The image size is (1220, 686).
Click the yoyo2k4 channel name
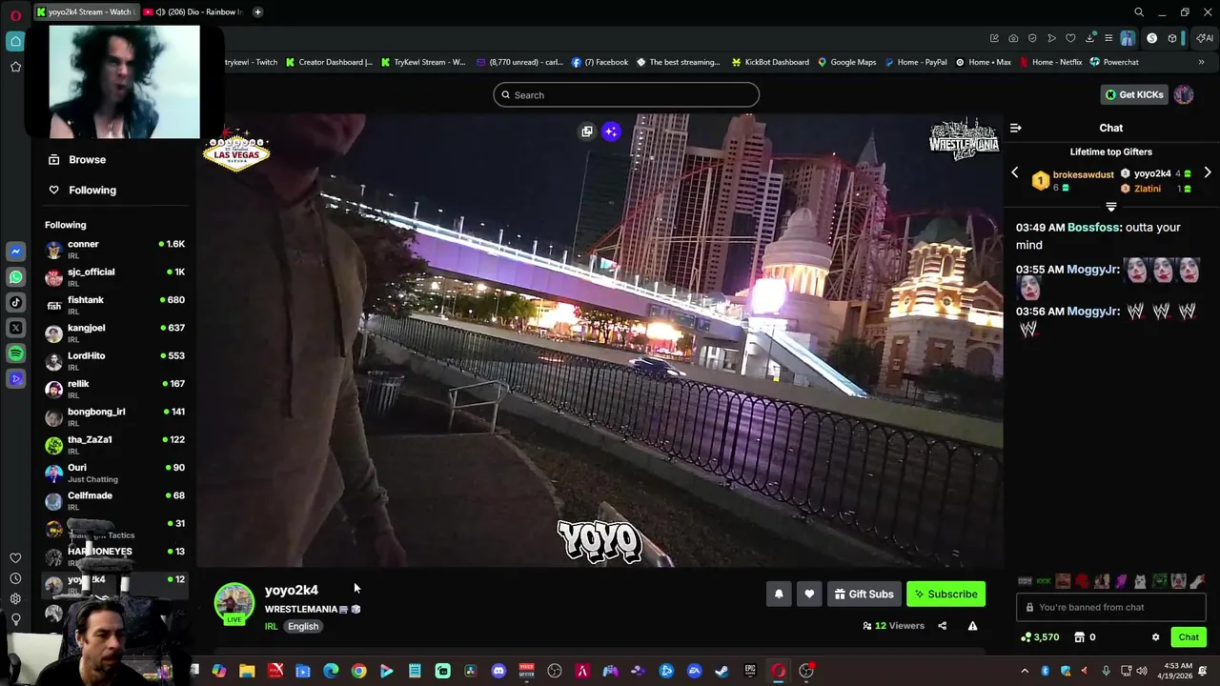coord(292,590)
